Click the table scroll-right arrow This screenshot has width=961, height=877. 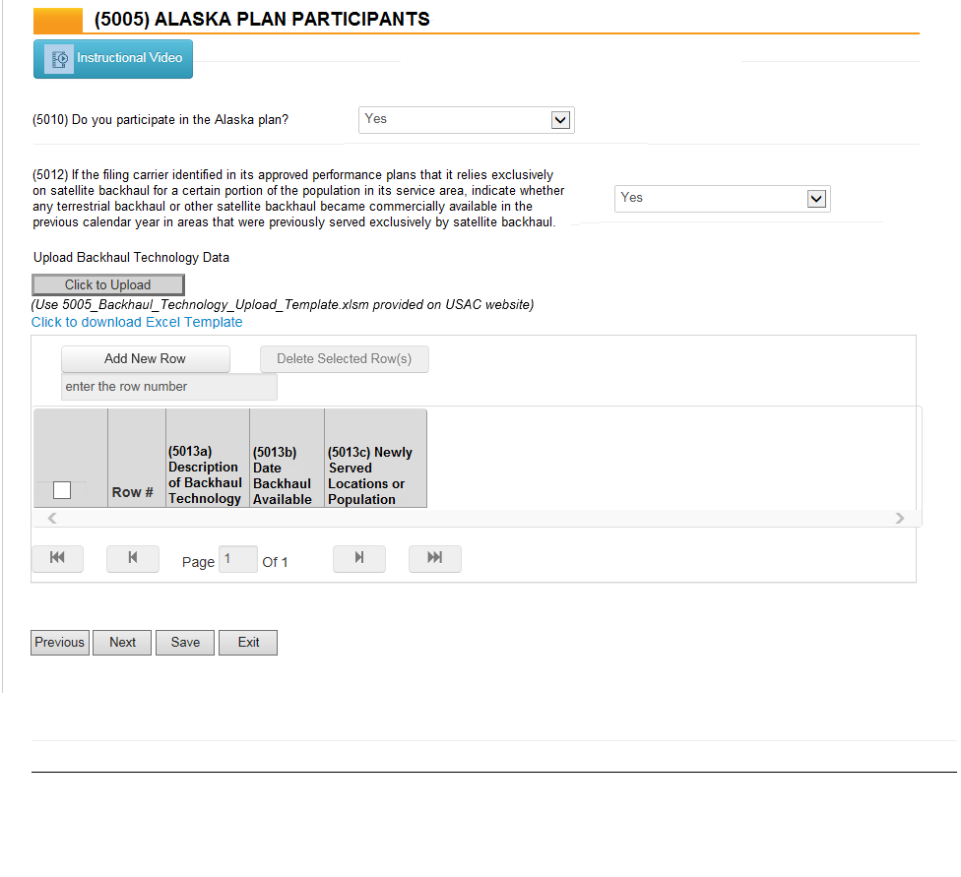(900, 519)
